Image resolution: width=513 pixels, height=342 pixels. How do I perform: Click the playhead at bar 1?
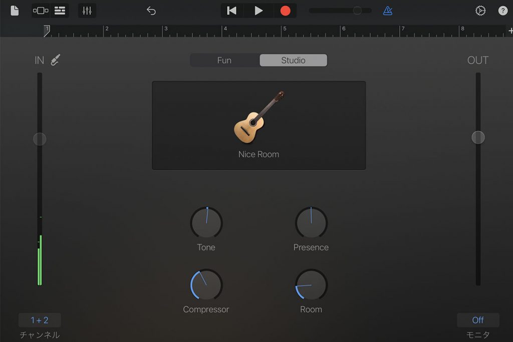[47, 31]
